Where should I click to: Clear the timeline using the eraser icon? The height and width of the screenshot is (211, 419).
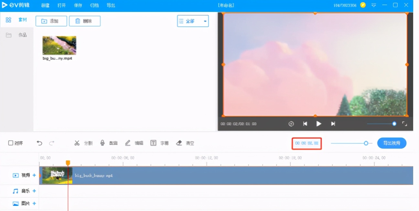click(179, 143)
